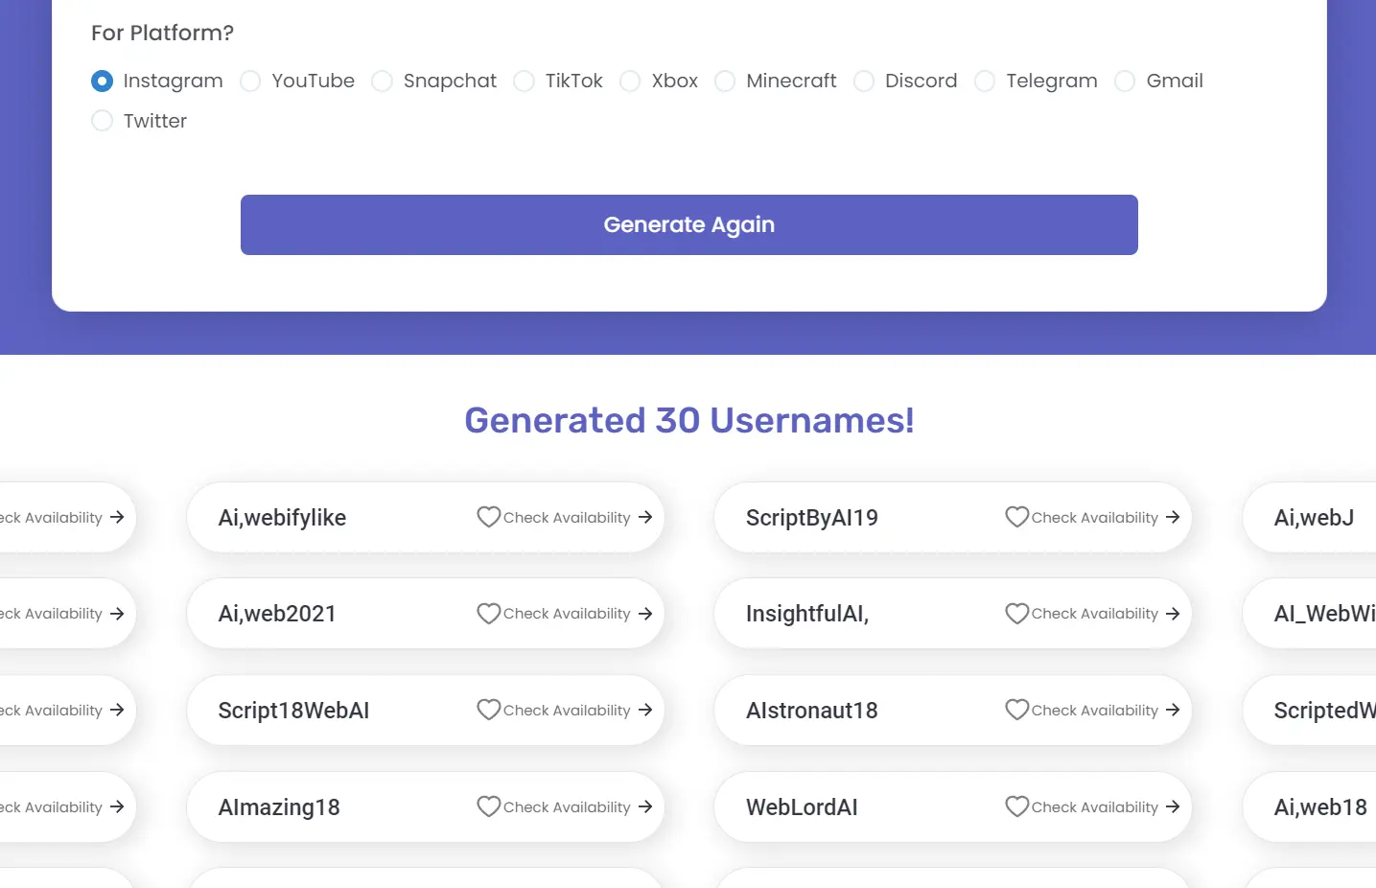Switch platform to Discord
This screenshot has width=1376, height=888.
(x=864, y=82)
